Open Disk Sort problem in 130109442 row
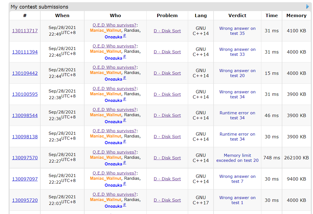Screen dimensions: 313x214 coord(167,73)
